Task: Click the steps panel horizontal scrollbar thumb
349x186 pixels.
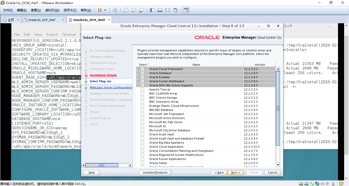Action: point(102,165)
